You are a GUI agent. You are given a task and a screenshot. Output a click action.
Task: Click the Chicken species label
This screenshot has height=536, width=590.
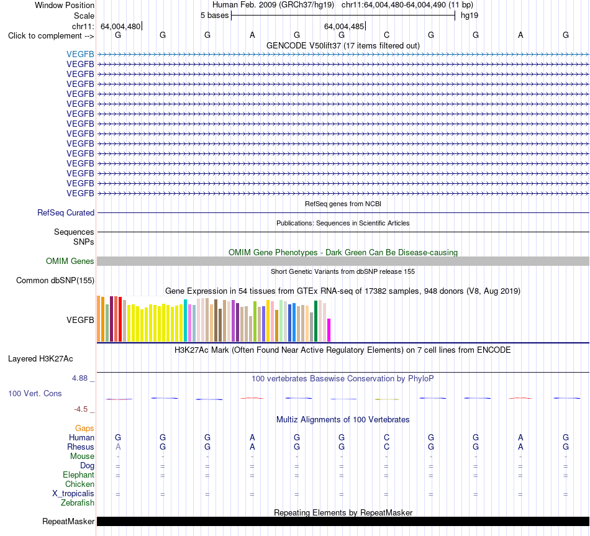[x=79, y=484]
